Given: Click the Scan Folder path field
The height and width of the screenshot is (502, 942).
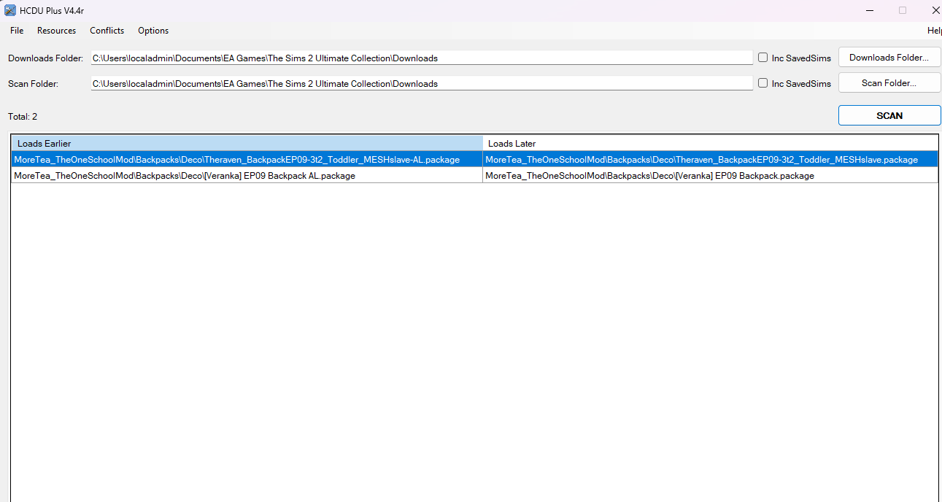Looking at the screenshot, I should pos(421,82).
